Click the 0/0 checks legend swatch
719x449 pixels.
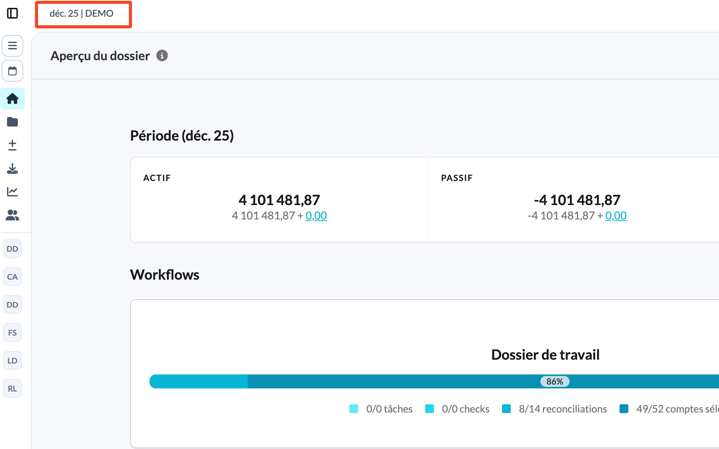429,409
